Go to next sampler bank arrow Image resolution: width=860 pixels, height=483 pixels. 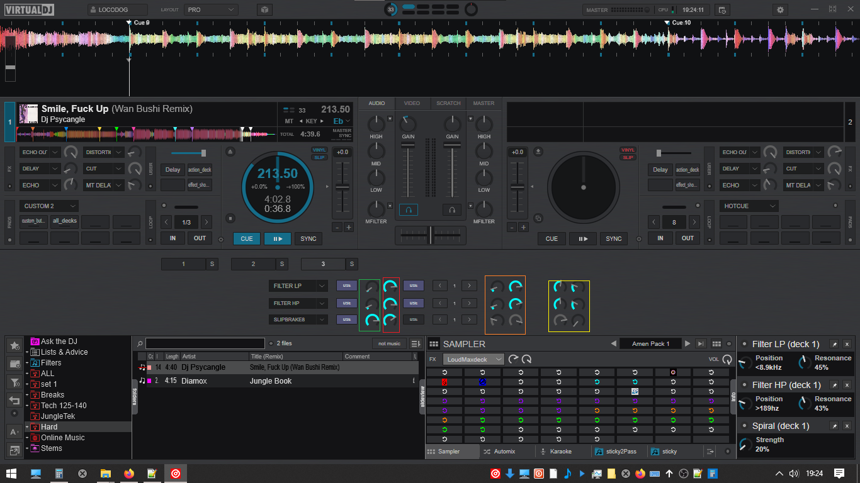687,344
